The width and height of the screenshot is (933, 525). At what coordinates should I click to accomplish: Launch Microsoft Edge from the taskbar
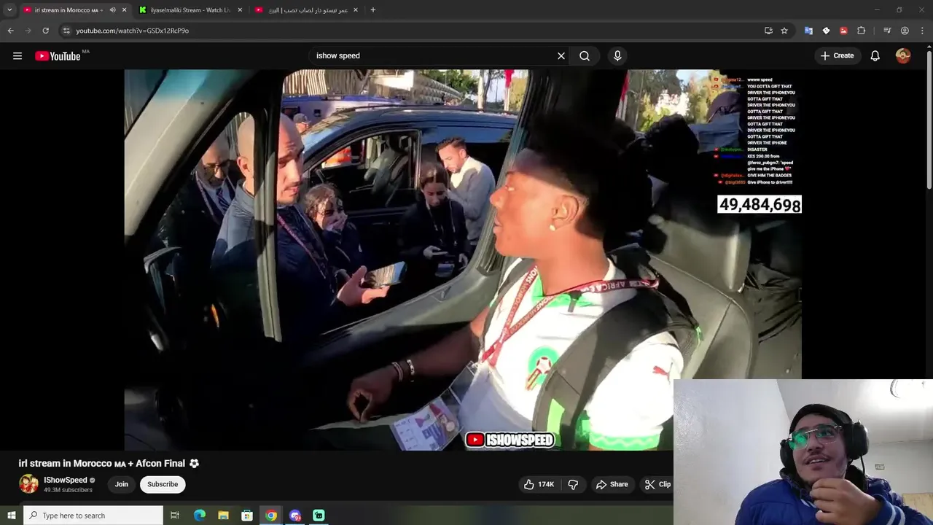(200, 516)
